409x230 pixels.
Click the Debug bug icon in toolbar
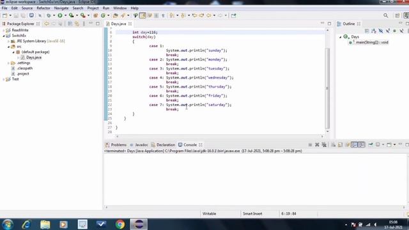pos(49,15)
